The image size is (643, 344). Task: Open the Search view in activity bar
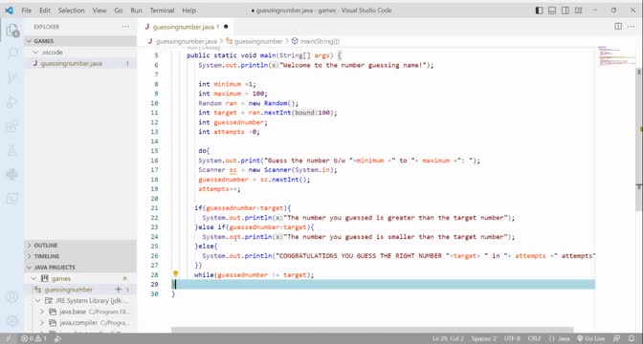[x=12, y=53]
